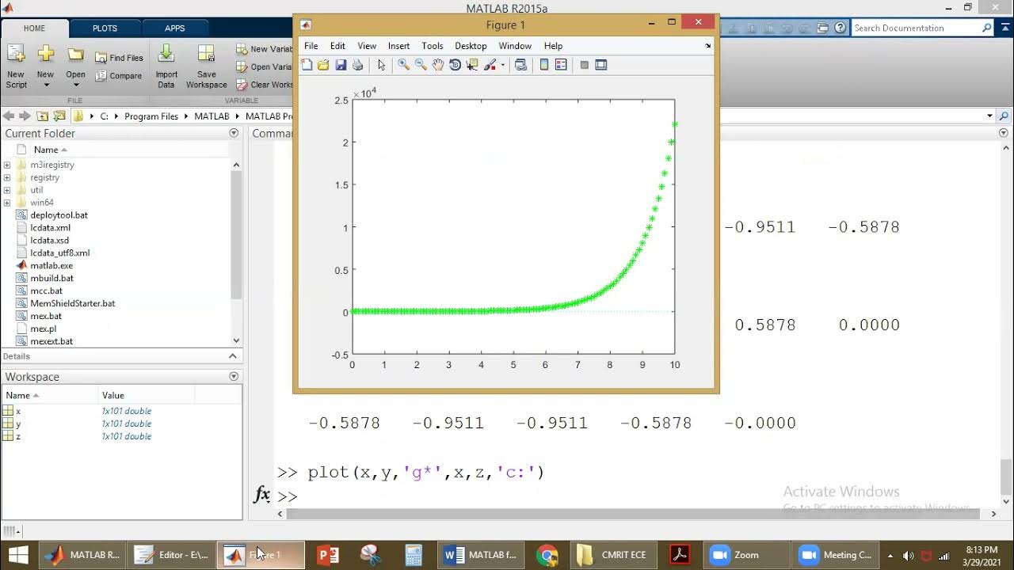Expand the registry folder node
Image resolution: width=1014 pixels, height=570 pixels.
click(x=7, y=177)
